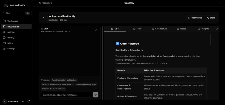
Task: Switch to the Insights tab
Action: [x=203, y=29]
